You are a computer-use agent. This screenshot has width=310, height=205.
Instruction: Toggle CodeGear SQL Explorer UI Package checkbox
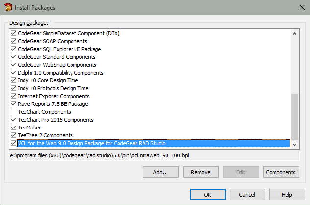tap(13, 49)
